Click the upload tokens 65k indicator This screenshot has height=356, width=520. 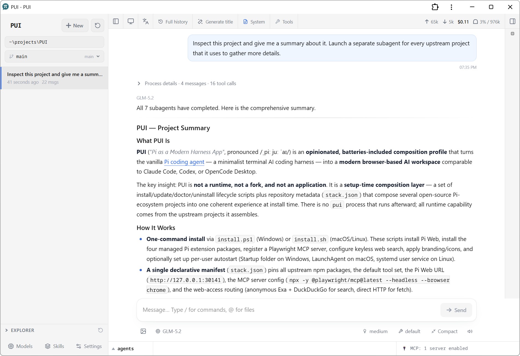pos(432,22)
